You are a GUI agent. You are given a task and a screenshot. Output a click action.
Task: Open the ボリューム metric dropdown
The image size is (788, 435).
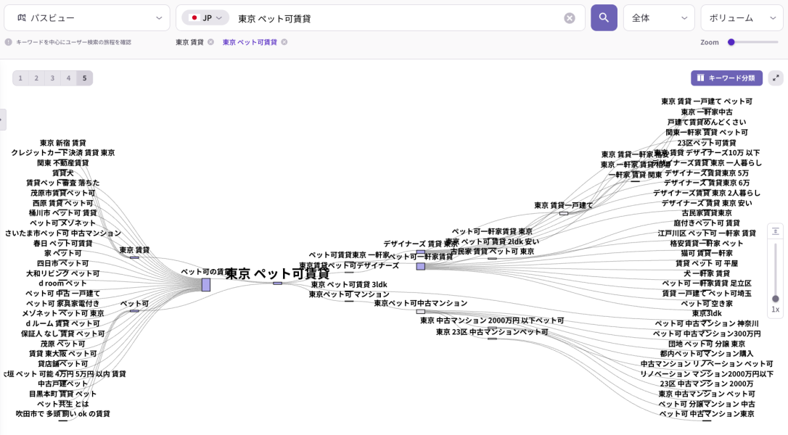click(x=742, y=18)
